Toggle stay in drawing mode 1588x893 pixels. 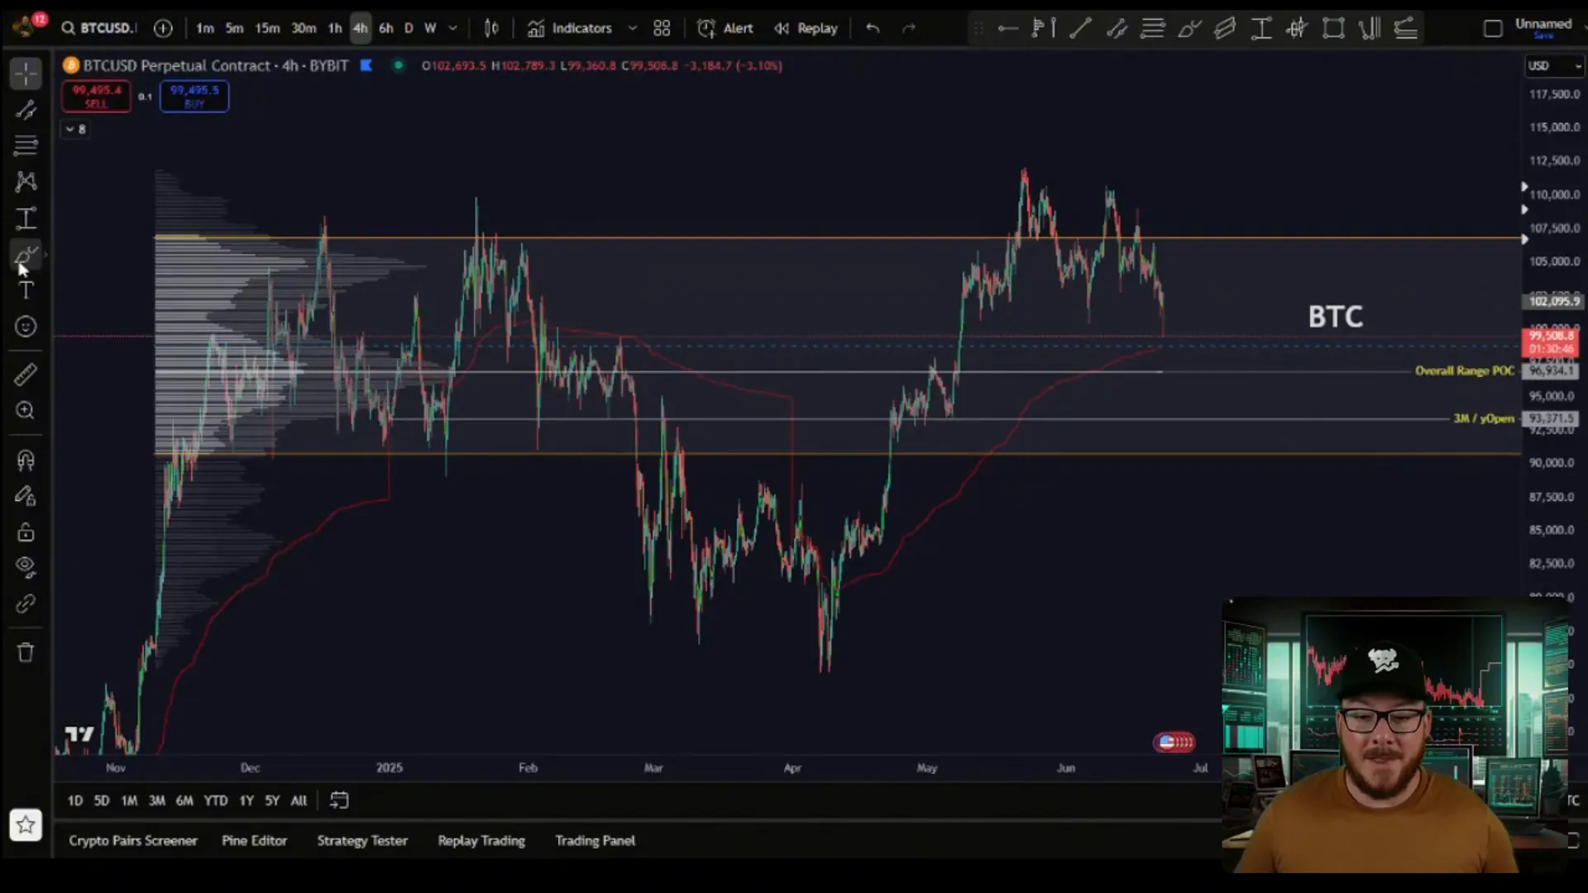(x=26, y=496)
